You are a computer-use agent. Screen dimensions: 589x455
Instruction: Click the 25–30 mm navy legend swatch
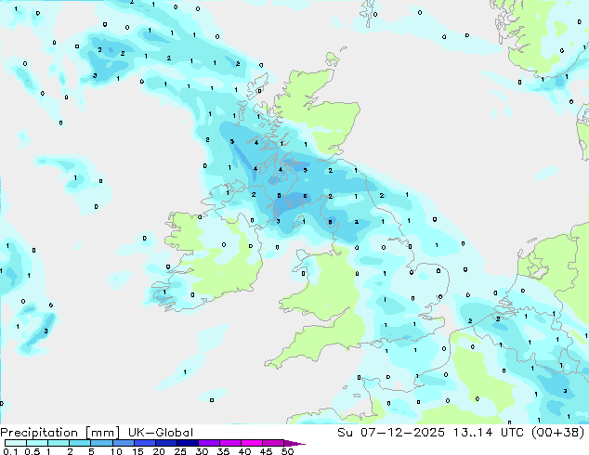188,443
